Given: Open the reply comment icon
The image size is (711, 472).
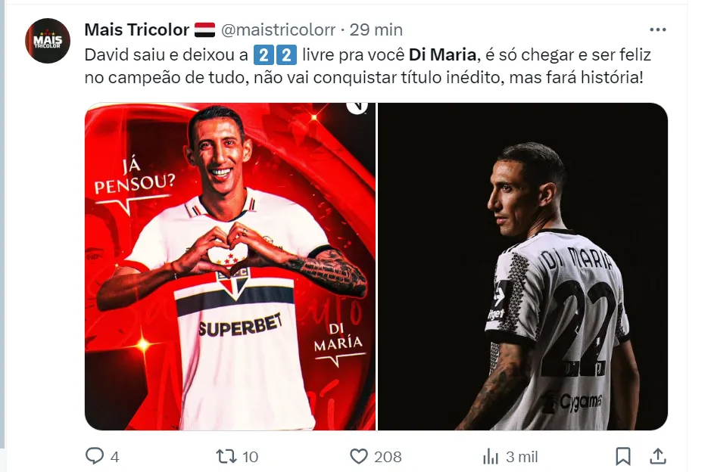Looking at the screenshot, I should pyautogui.click(x=95, y=455).
